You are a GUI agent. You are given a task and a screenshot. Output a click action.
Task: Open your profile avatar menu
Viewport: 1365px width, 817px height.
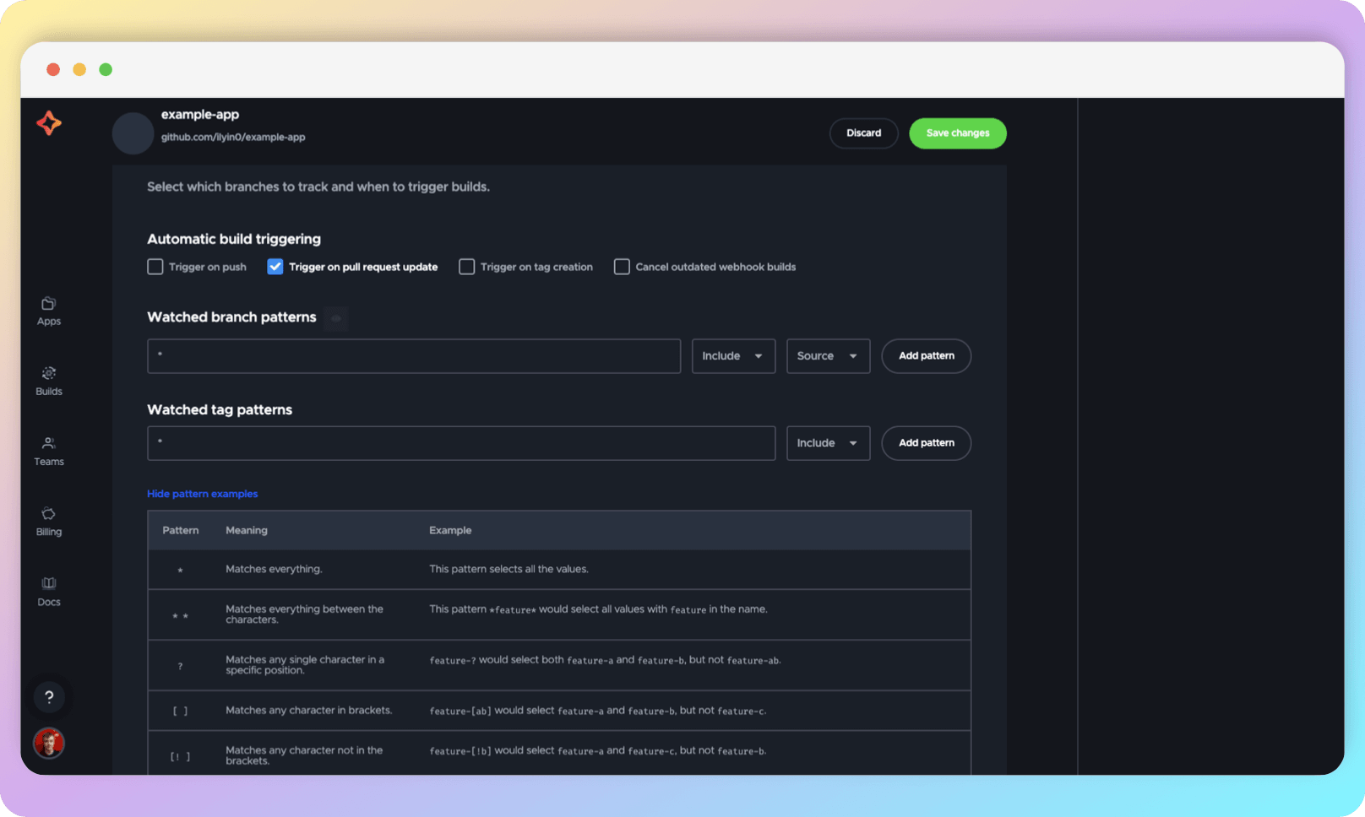click(x=49, y=743)
